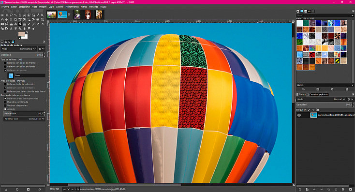
Task: Select the Text tool
Action: tap(15, 24)
